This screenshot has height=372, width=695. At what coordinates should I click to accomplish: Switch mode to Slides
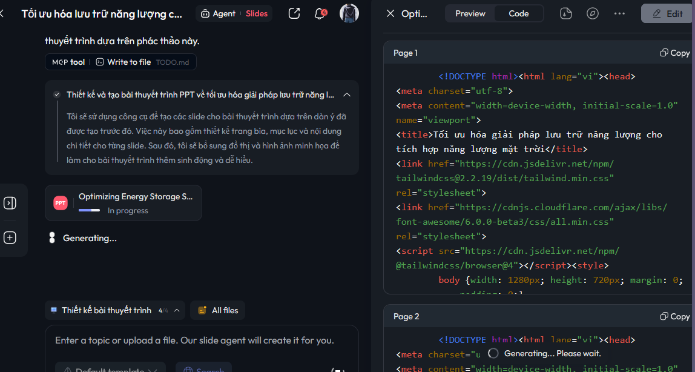click(257, 14)
